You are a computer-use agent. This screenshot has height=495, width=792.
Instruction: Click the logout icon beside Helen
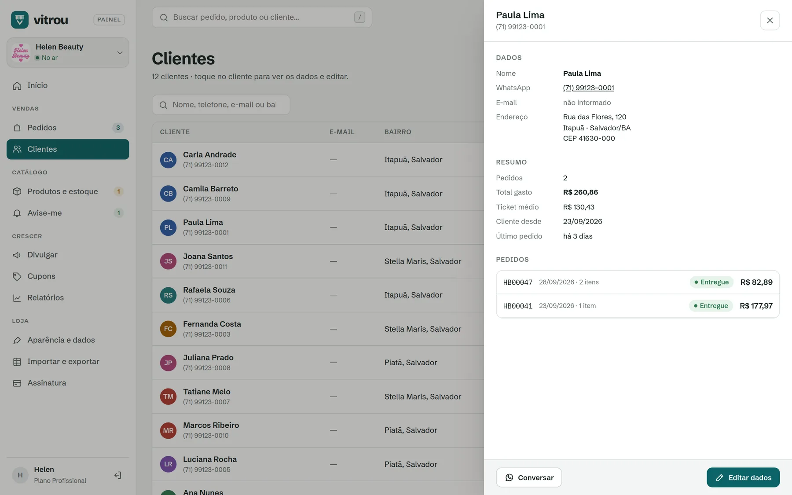[x=117, y=475]
